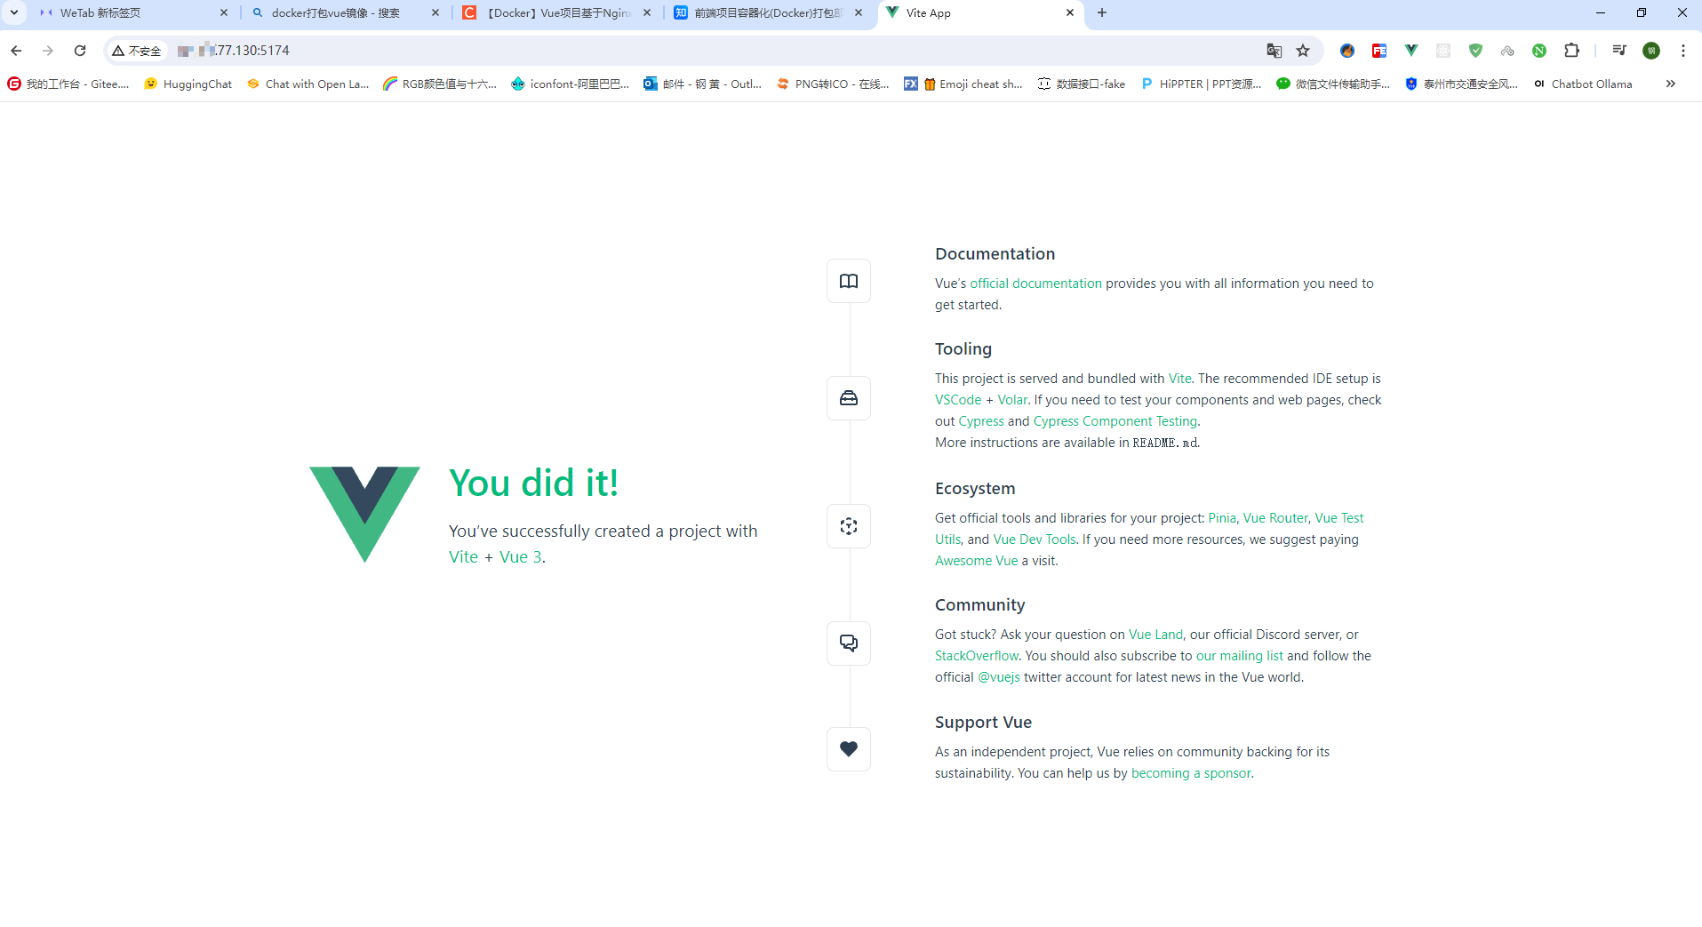
Task: Open the Documentation book icon
Action: (849, 281)
